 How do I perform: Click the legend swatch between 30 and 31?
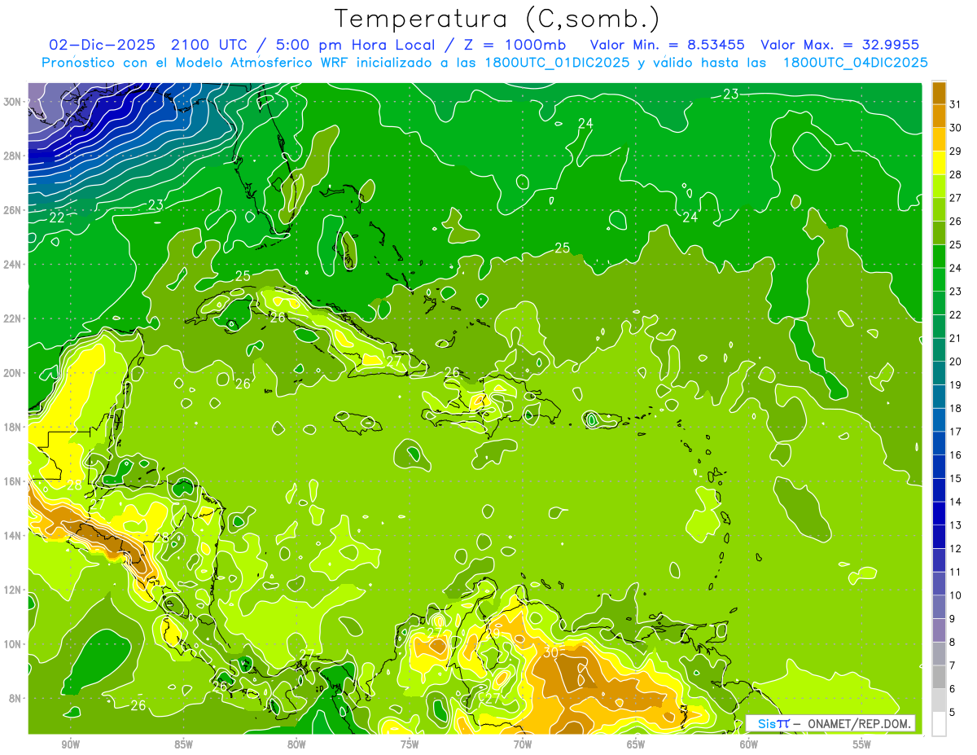click(939, 116)
